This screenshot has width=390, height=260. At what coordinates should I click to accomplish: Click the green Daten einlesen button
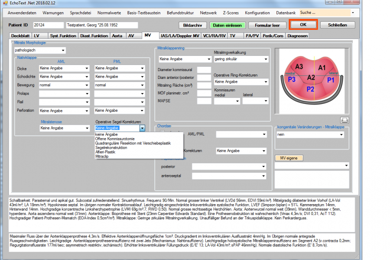[x=227, y=26]
